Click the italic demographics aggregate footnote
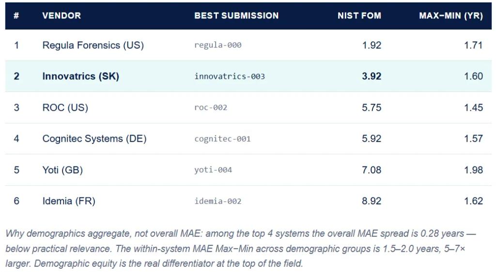Image resolution: width=496 pixels, height=272 pixels. [x=240, y=248]
